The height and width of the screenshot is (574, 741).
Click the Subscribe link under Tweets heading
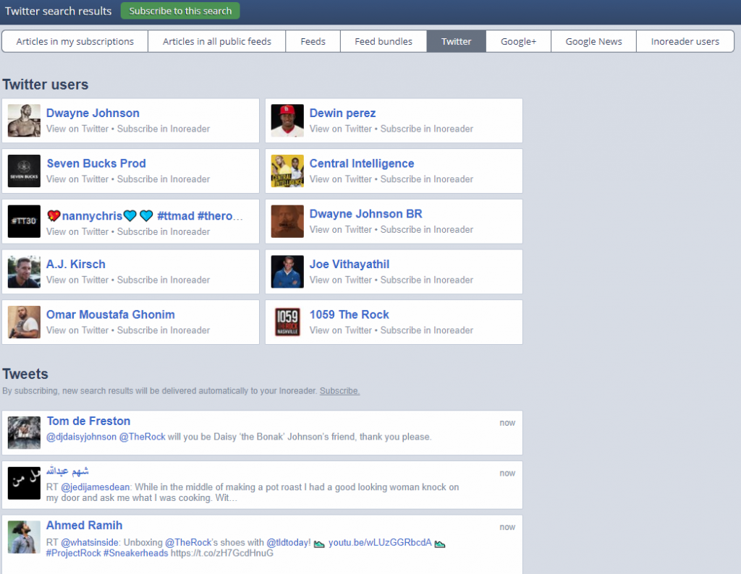339,391
